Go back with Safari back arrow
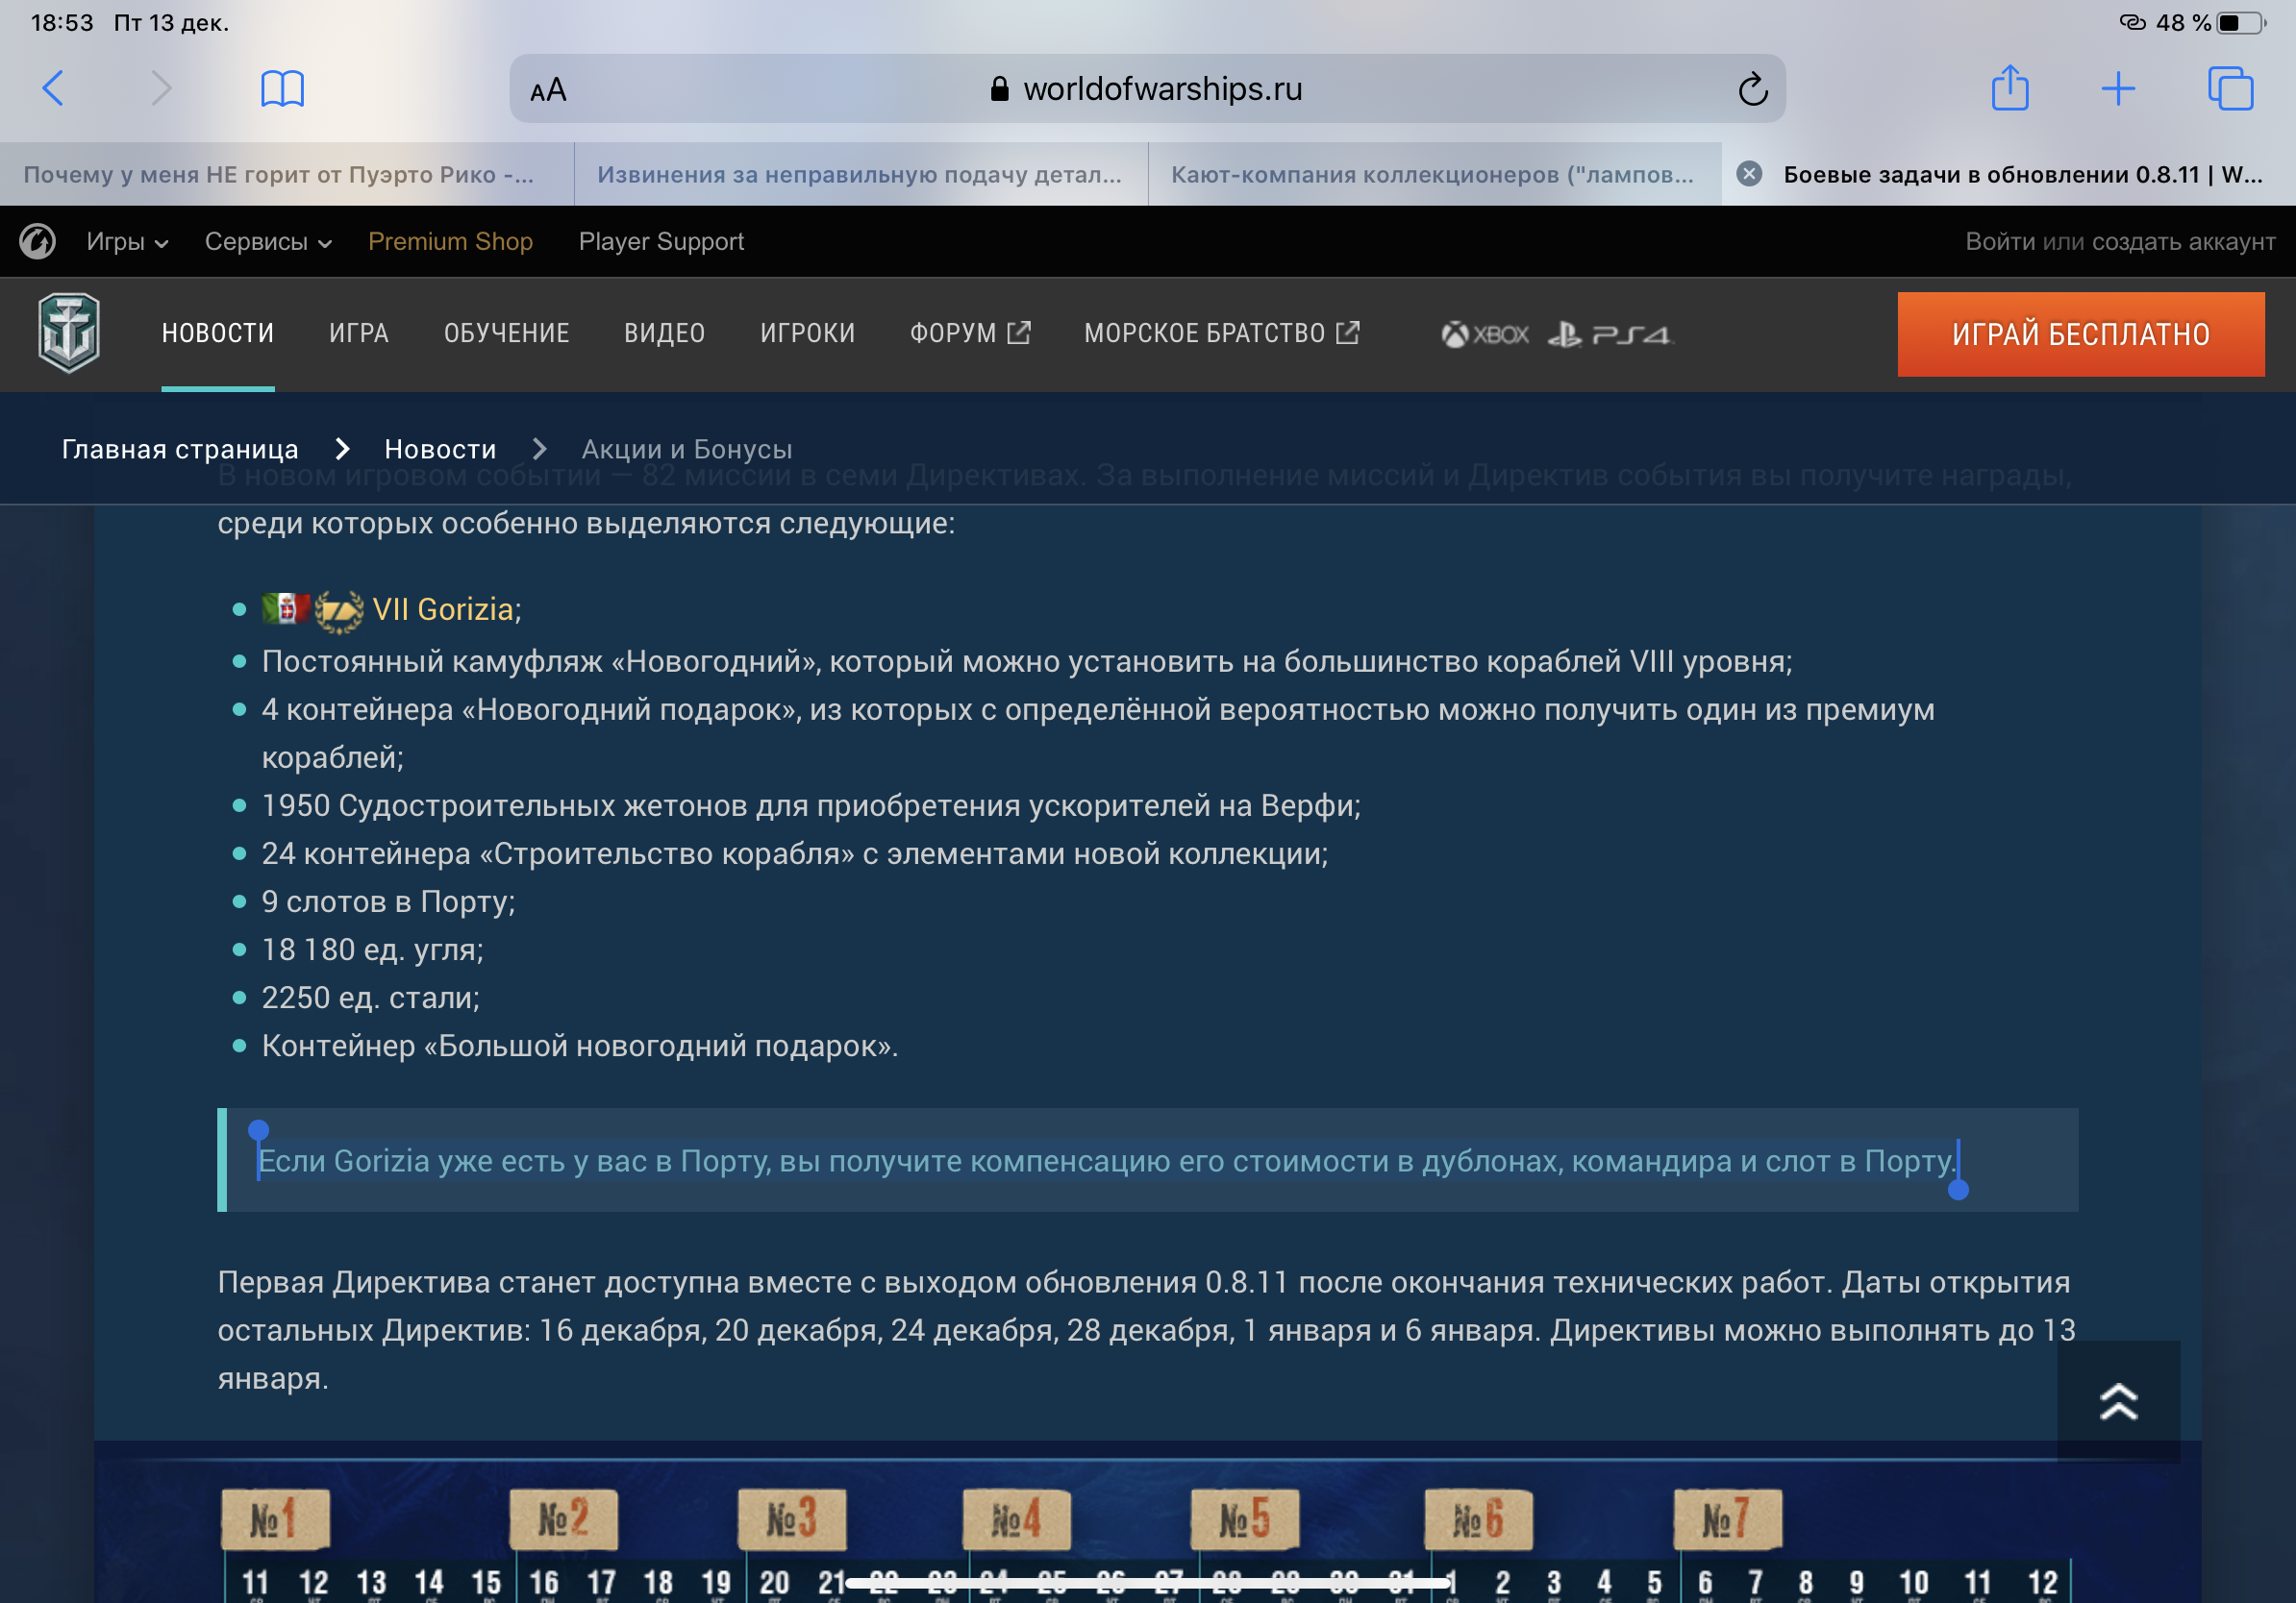 click(x=53, y=88)
